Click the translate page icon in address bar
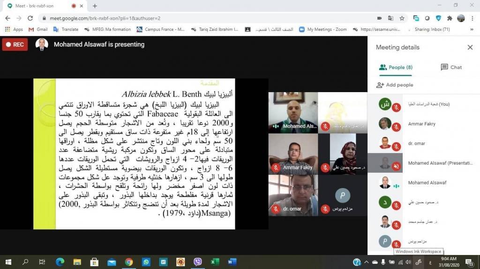Image resolution: width=480 pixels, height=269 pixels. coord(390,18)
